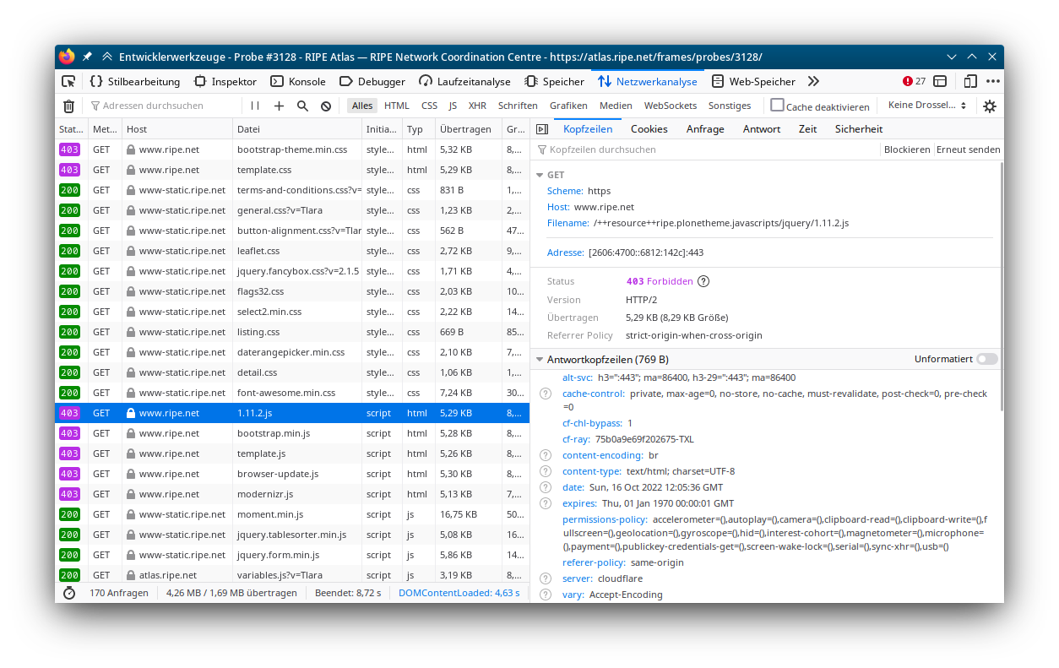Open network search with magnifier icon
The width and height of the screenshot is (1059, 668).
302,106
